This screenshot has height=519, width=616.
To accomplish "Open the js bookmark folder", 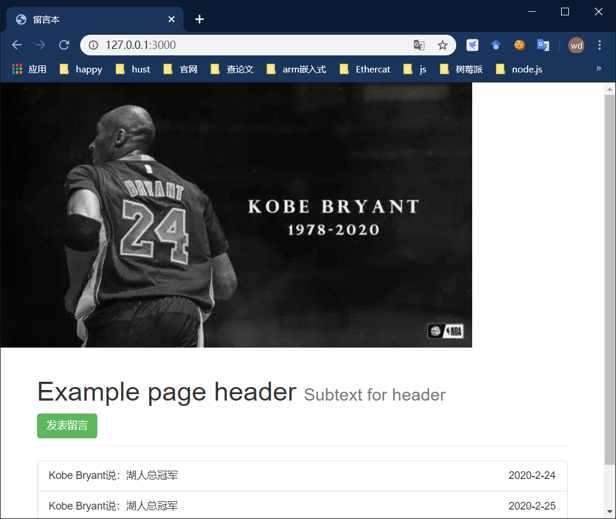I will (415, 70).
